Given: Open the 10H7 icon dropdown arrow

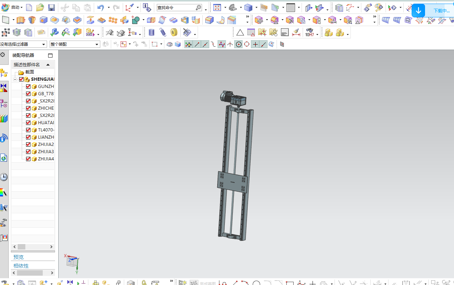Looking at the screenshot, I should click(317, 35).
